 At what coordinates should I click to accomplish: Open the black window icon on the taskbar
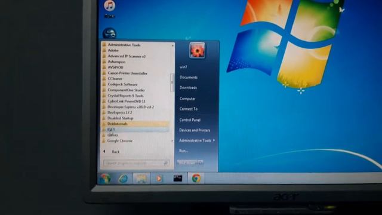pyautogui.click(x=178, y=178)
